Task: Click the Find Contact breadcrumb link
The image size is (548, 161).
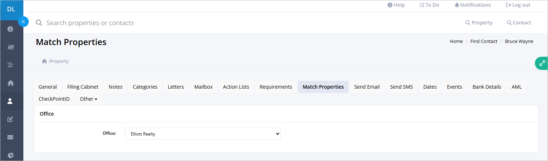Action: tap(484, 41)
